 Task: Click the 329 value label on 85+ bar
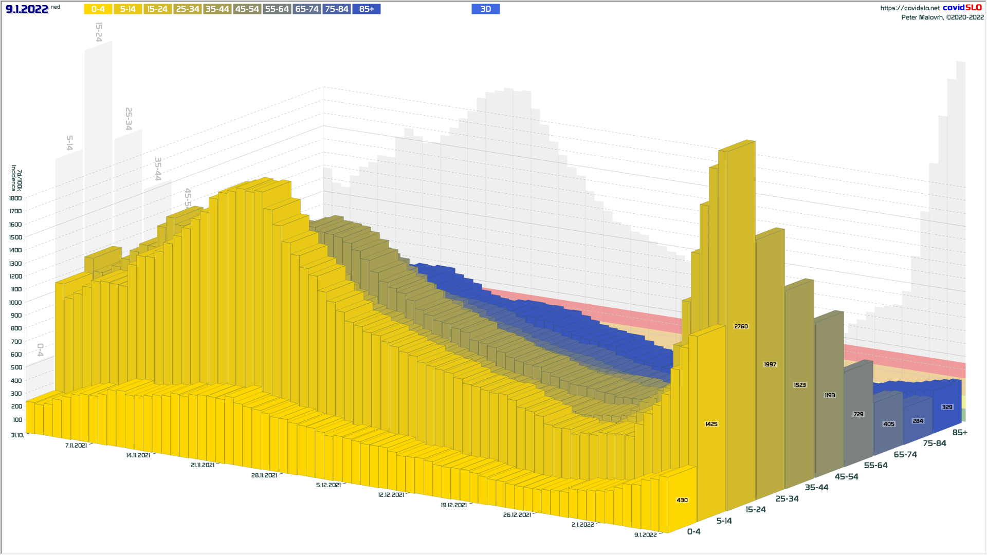(947, 407)
